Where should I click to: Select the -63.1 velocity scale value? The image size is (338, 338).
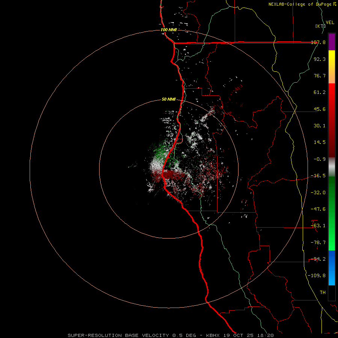pos(318,226)
